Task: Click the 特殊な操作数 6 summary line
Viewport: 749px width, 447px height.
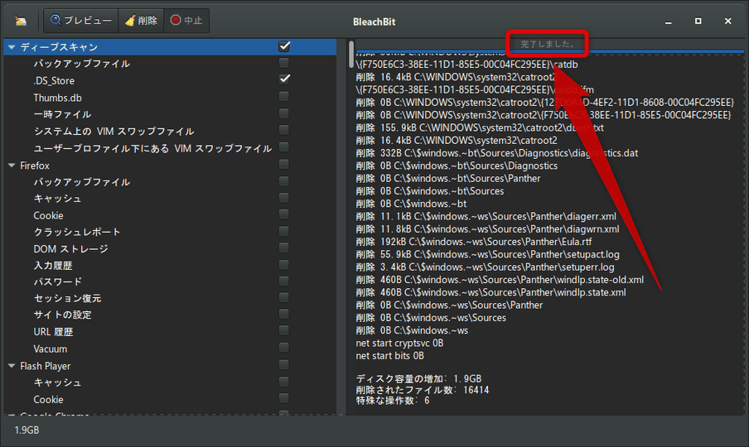Action: click(393, 401)
